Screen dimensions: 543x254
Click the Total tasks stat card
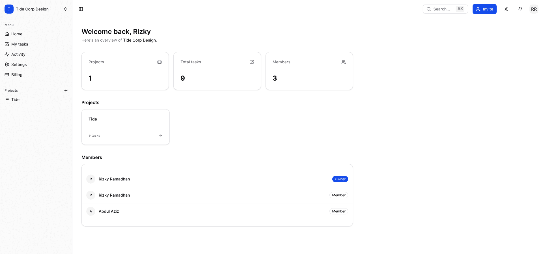pos(217,71)
